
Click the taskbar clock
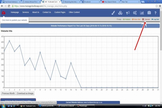(157, 106)
